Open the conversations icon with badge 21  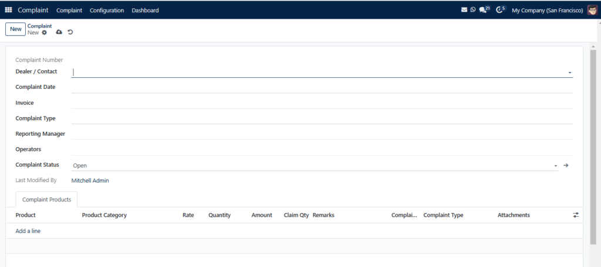click(x=484, y=9)
